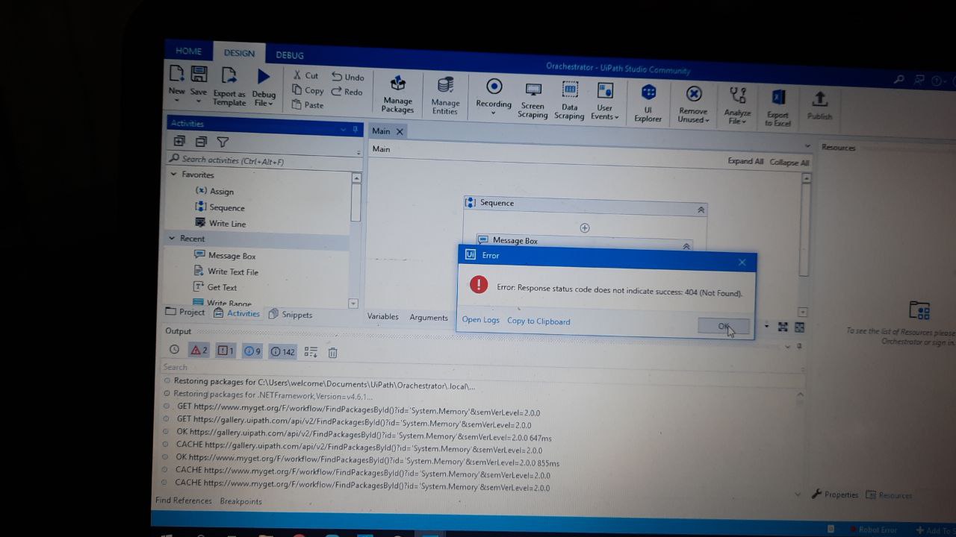Select the Assign activity

click(x=215, y=191)
